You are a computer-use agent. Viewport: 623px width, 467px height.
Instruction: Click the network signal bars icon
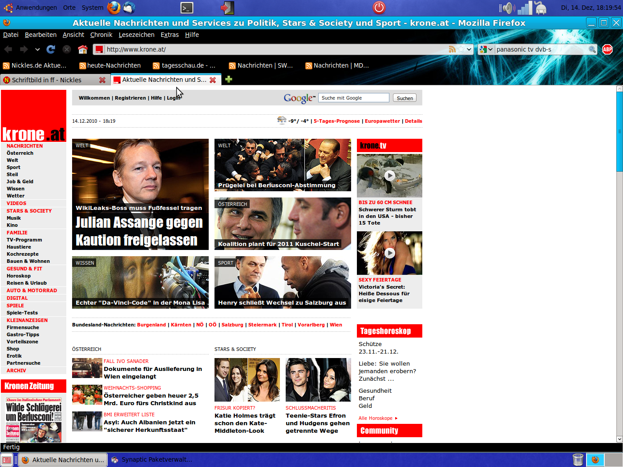[x=525, y=8]
